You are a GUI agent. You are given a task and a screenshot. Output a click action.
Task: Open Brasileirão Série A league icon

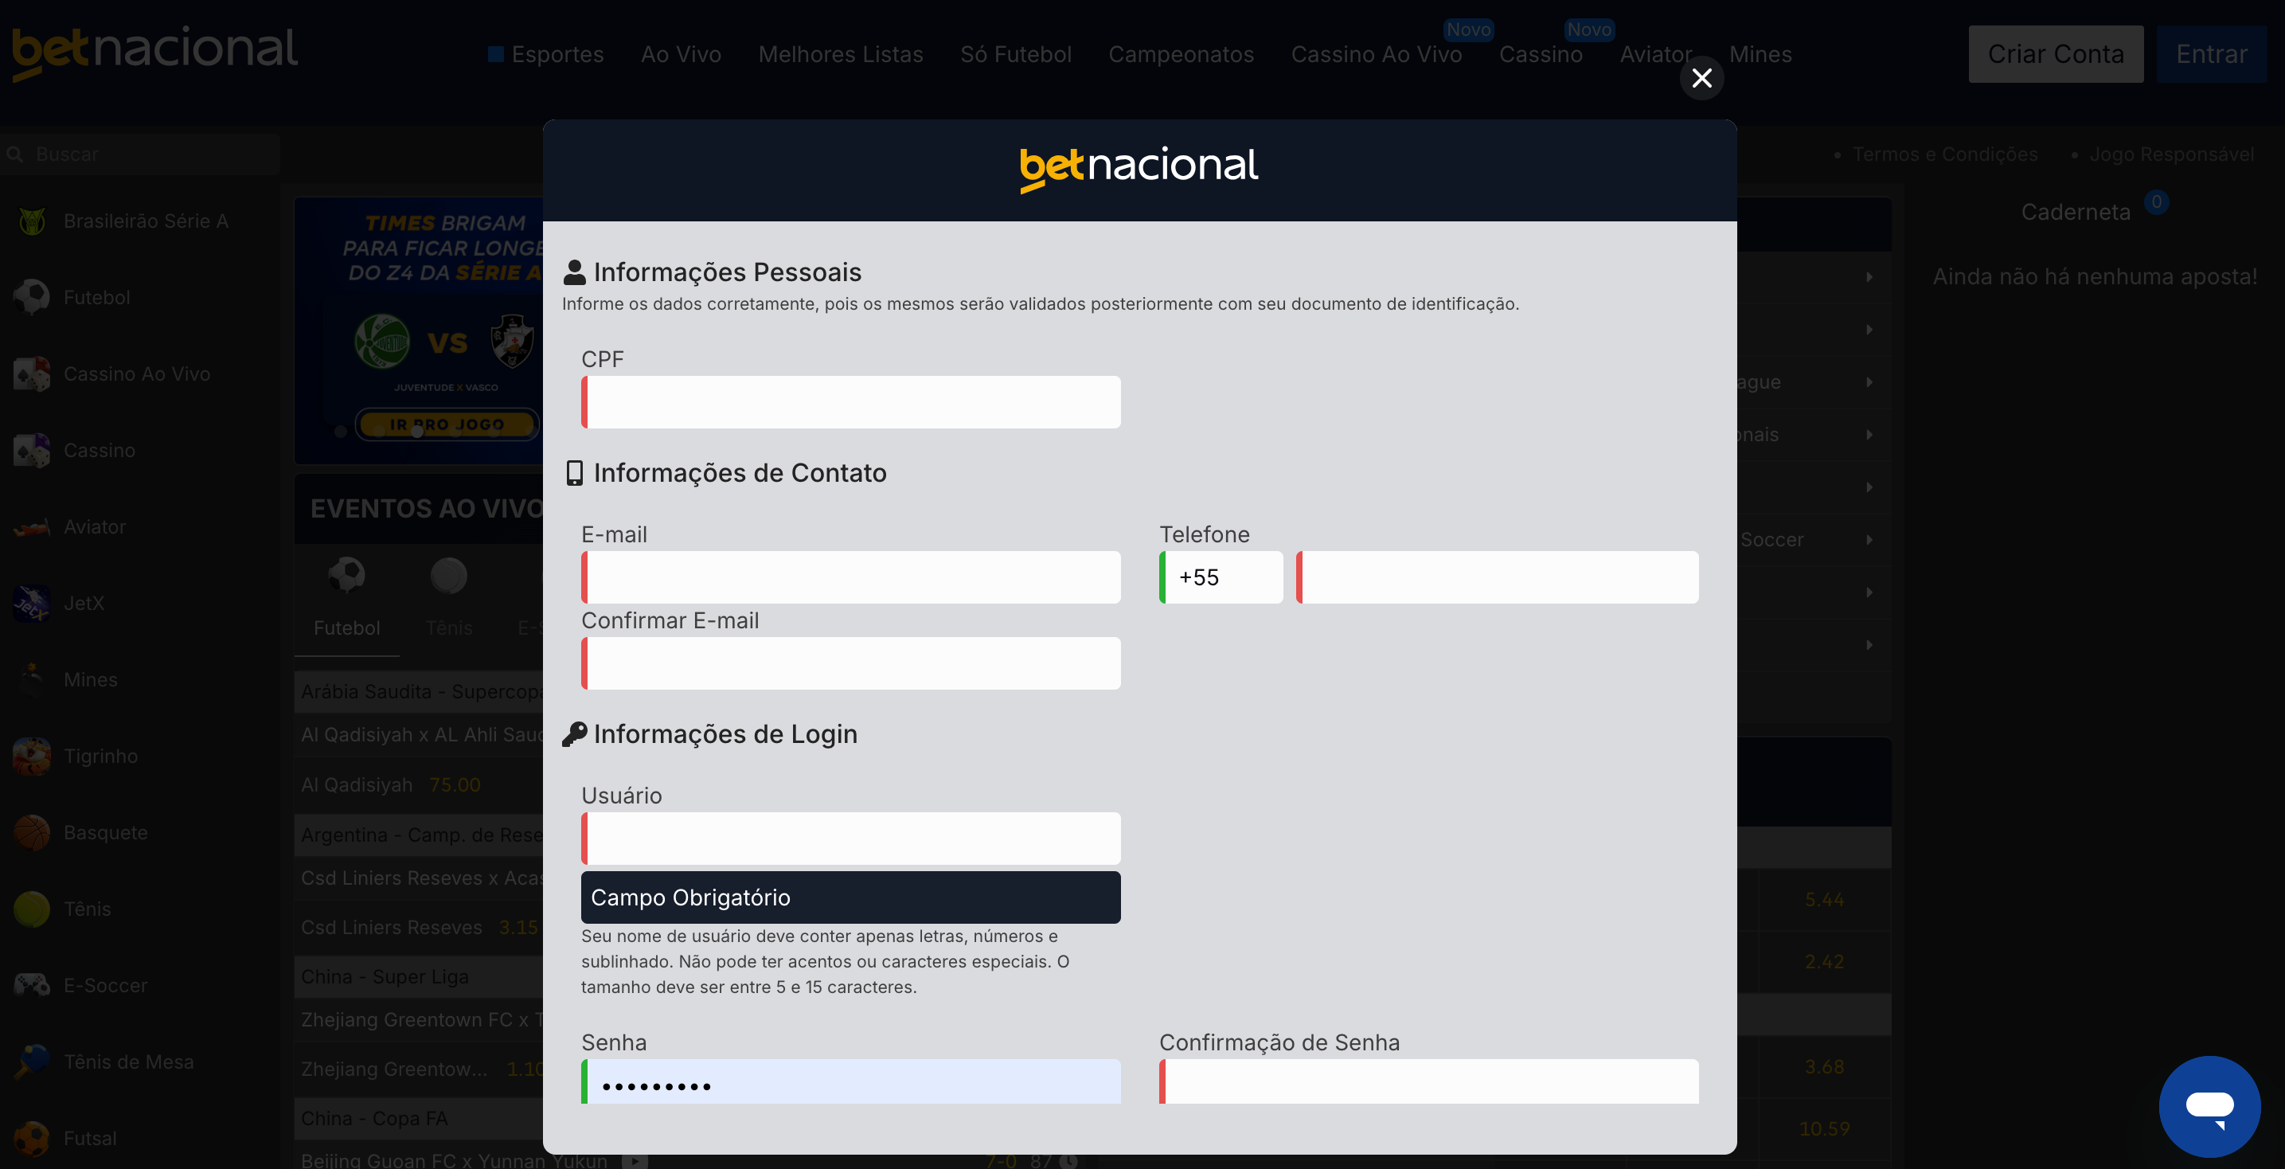[x=32, y=221]
